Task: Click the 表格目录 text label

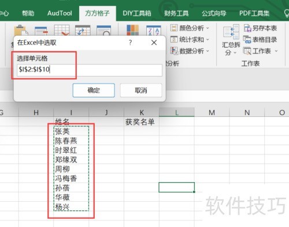Action: coord(265,40)
